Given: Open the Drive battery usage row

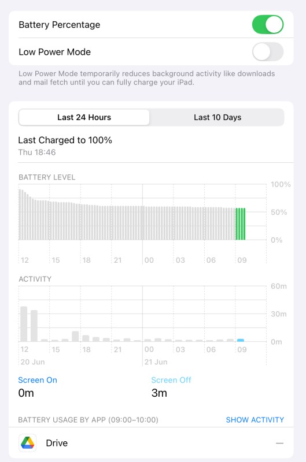Looking at the screenshot, I should coord(151,443).
